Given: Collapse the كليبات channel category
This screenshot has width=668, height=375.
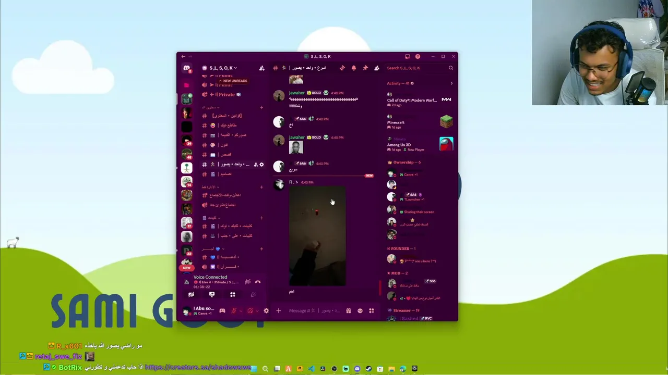Looking at the screenshot, I should click(211, 218).
